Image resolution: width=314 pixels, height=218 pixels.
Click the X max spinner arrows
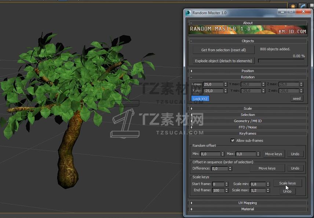(226, 84)
